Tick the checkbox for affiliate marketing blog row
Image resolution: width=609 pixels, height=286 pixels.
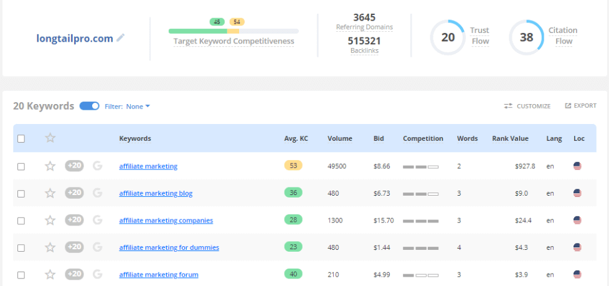point(21,193)
